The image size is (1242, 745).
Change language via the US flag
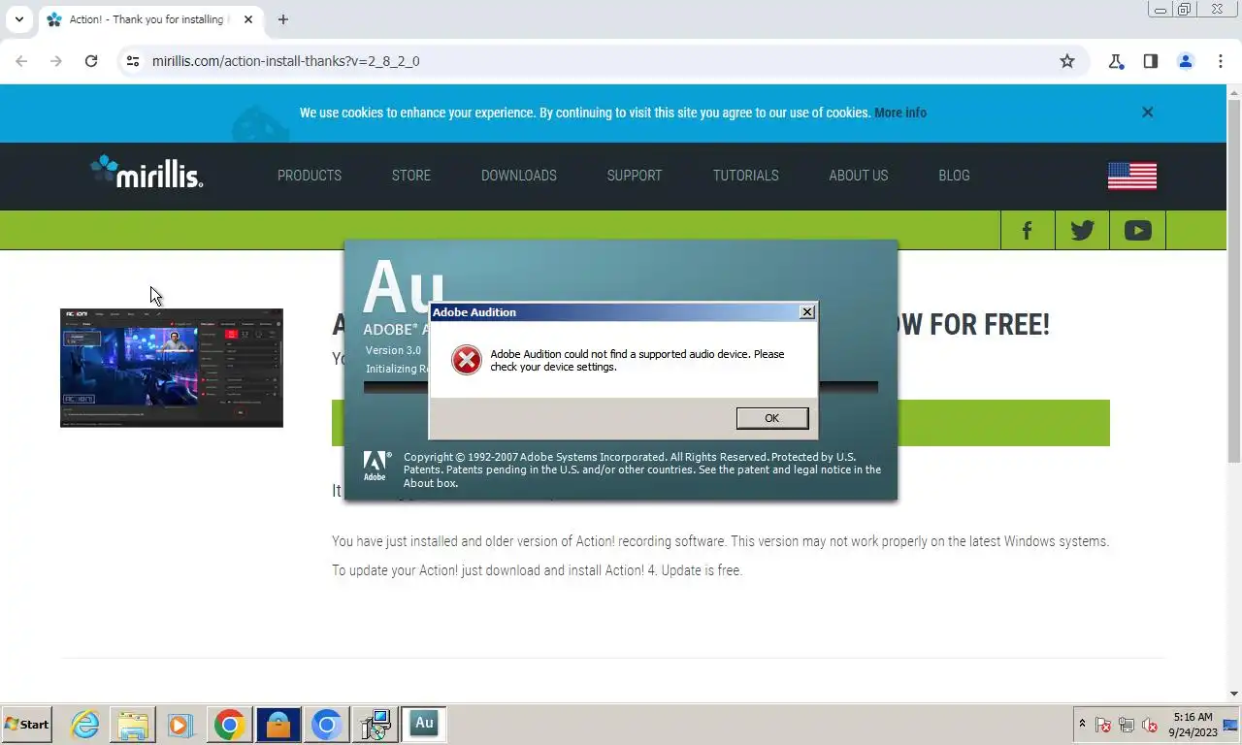click(x=1132, y=176)
